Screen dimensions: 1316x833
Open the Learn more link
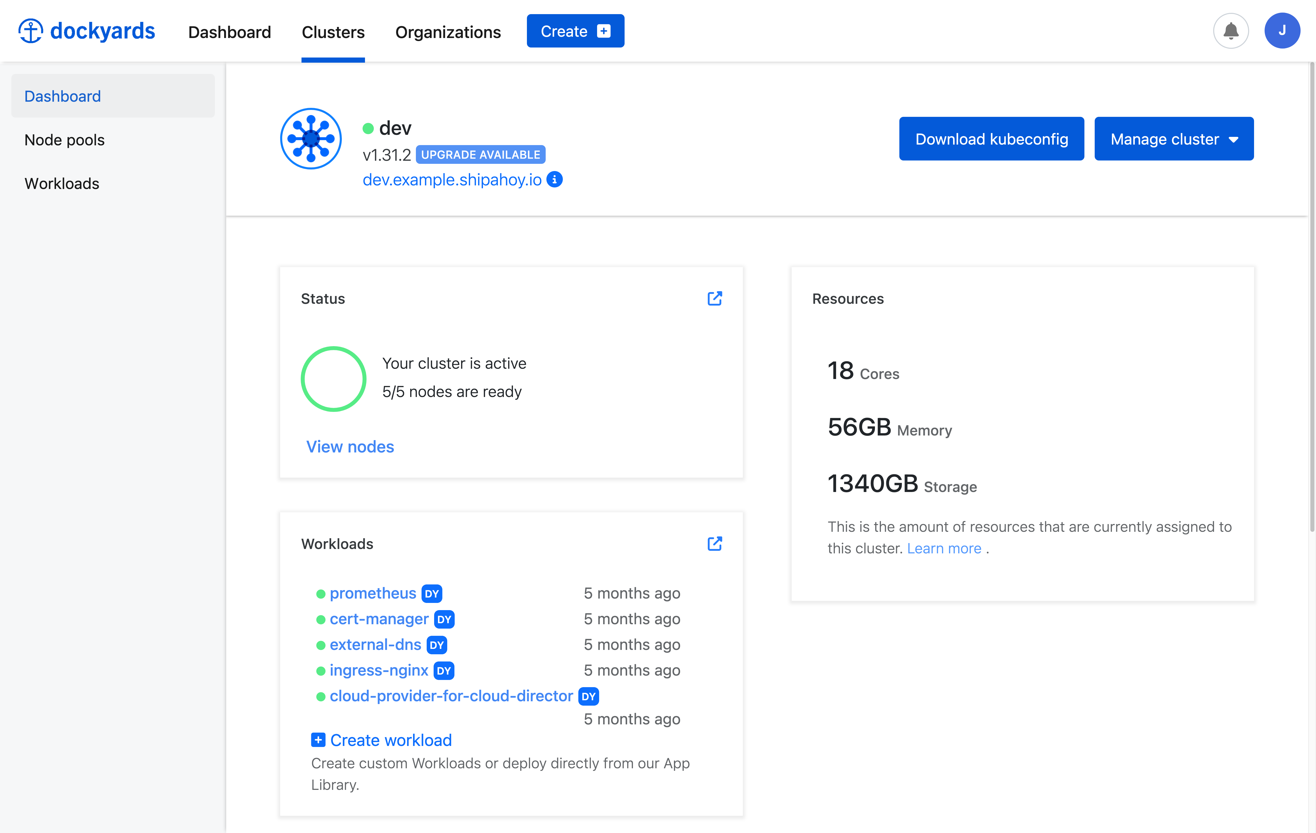point(944,548)
